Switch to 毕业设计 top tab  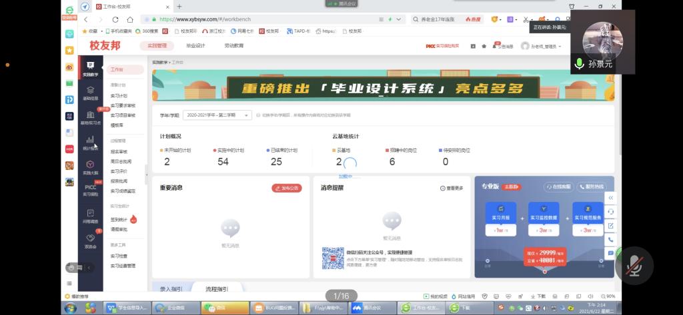[195, 46]
